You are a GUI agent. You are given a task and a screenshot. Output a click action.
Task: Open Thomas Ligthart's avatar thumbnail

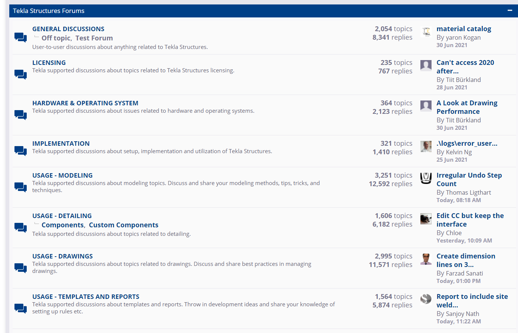pos(426,178)
